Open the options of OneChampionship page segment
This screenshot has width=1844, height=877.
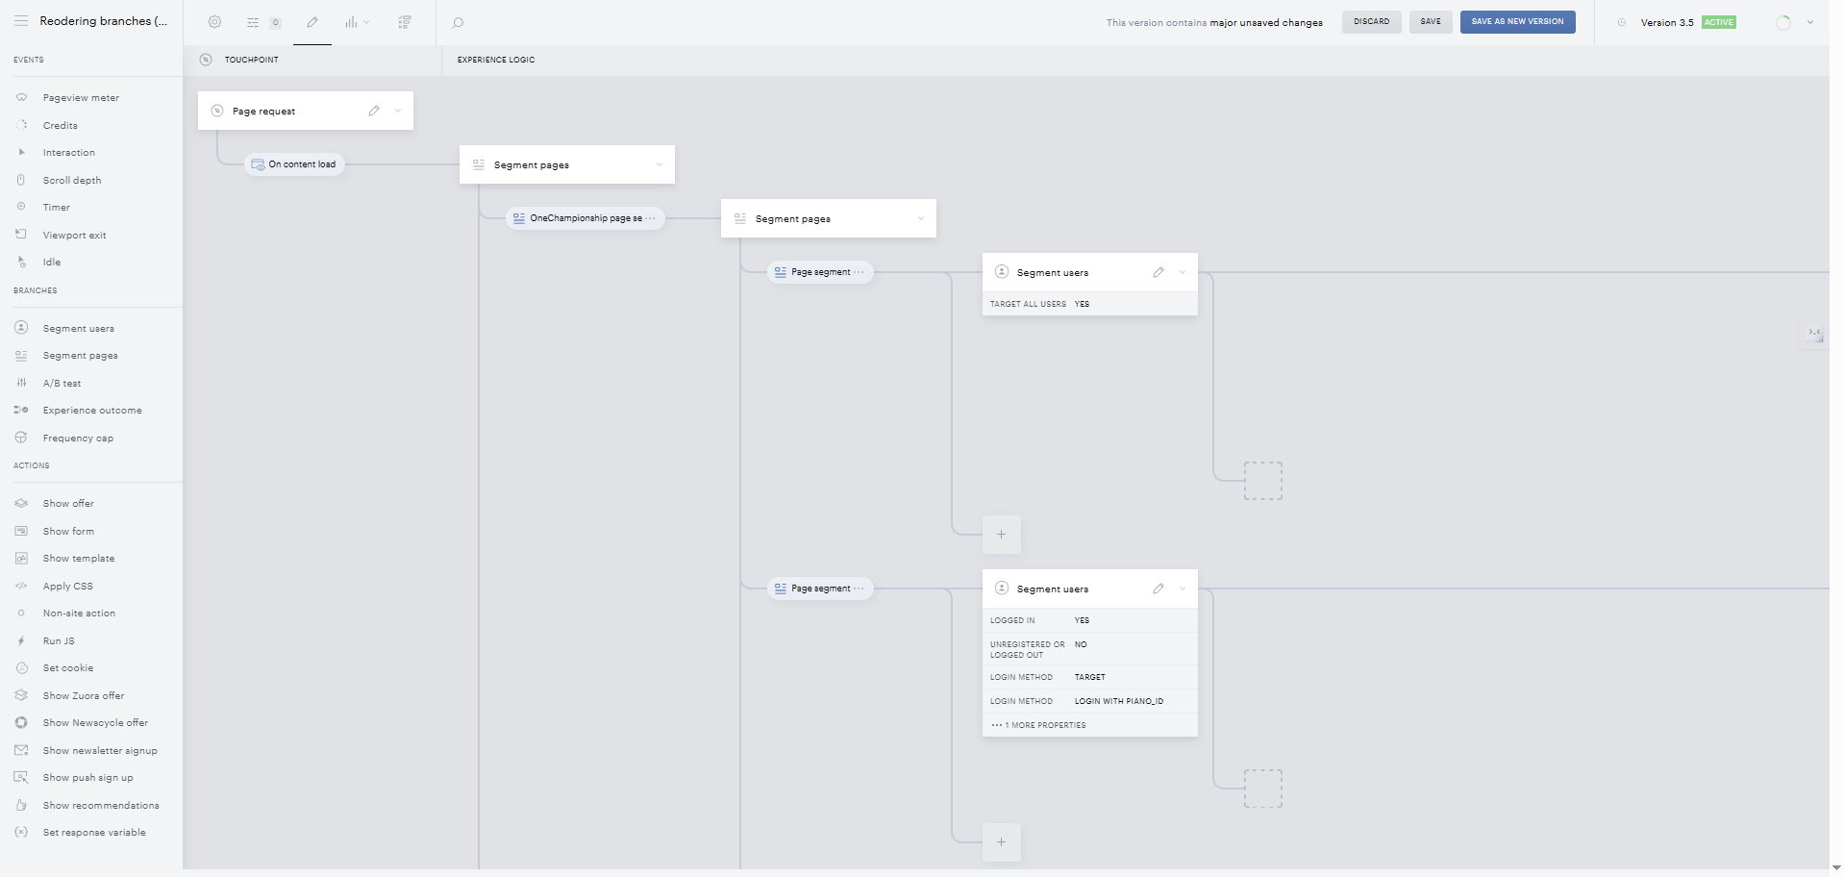point(651,218)
